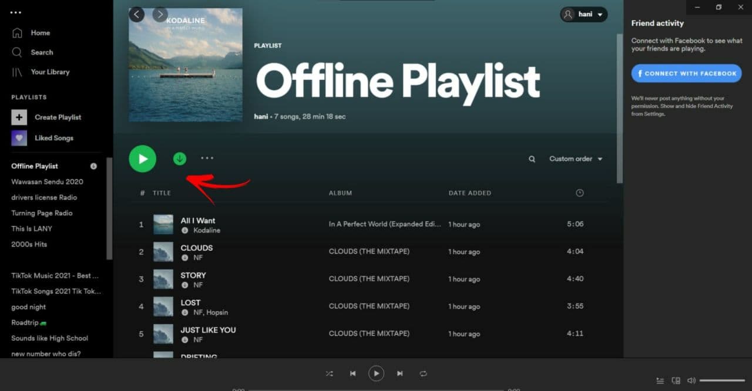Image resolution: width=752 pixels, height=391 pixels.
Task: Toggle shuffle in the playback bar
Action: pyautogui.click(x=329, y=373)
